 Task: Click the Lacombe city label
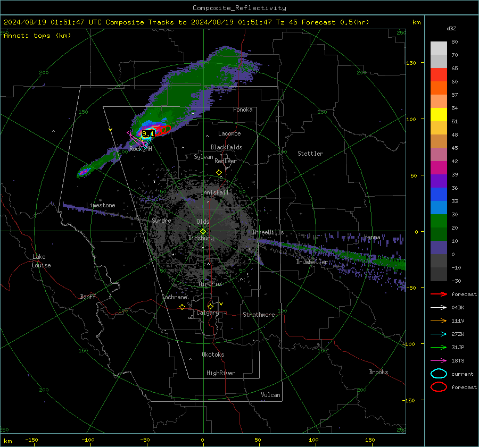point(229,133)
